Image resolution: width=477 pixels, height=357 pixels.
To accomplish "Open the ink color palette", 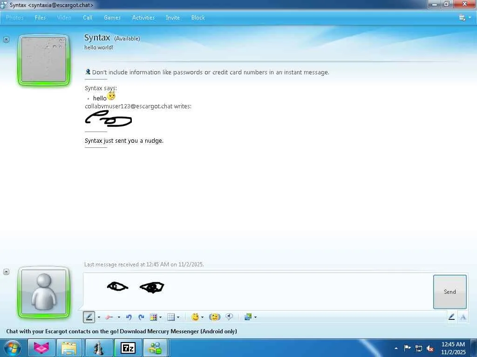I will pyautogui.click(x=154, y=317).
